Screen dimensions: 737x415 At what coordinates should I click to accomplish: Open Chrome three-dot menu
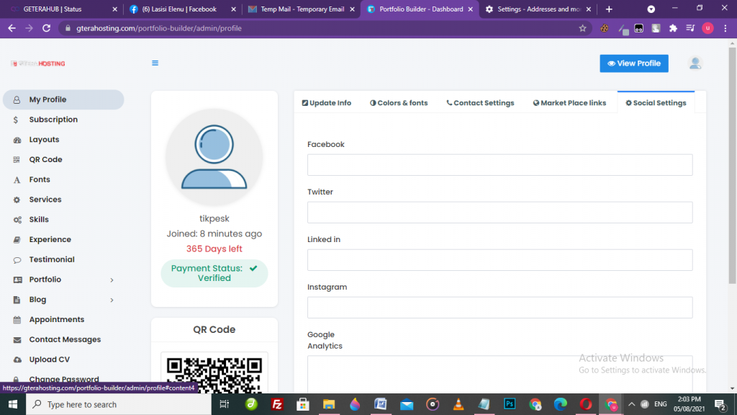tap(725, 28)
